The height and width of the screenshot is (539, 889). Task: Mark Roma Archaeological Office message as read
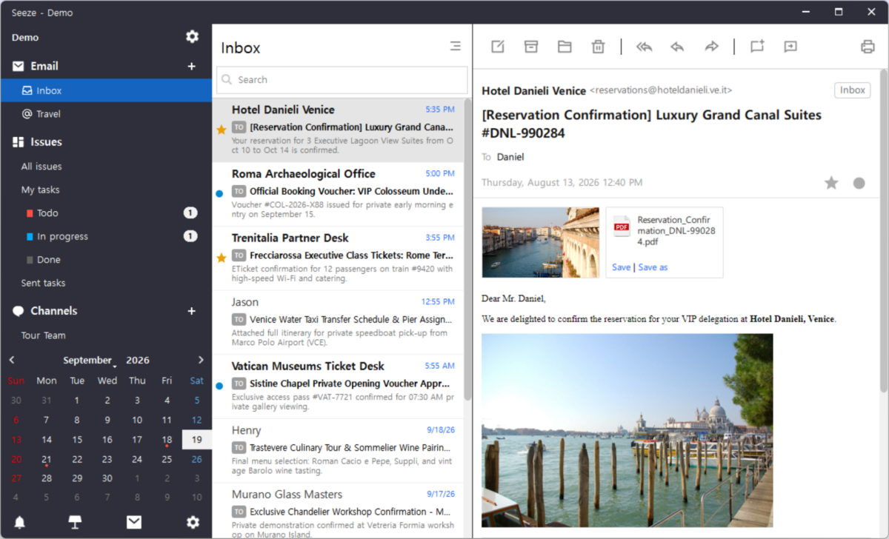point(219,193)
